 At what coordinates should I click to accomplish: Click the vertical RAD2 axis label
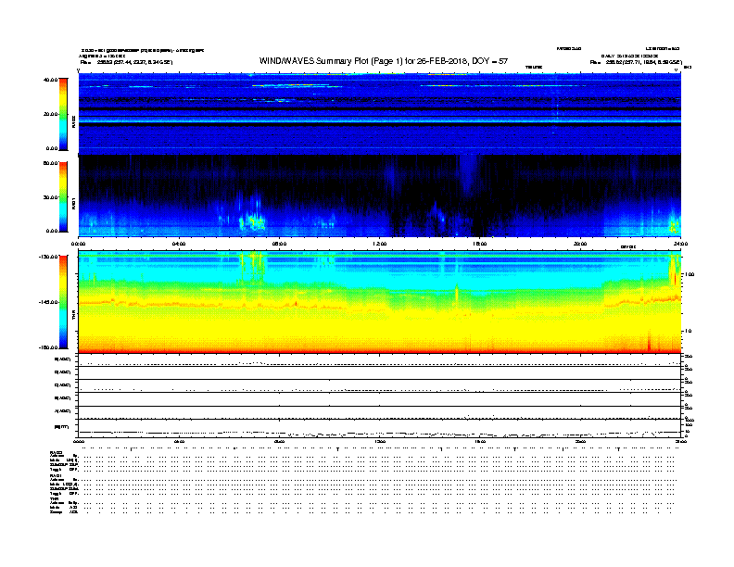click(x=73, y=121)
